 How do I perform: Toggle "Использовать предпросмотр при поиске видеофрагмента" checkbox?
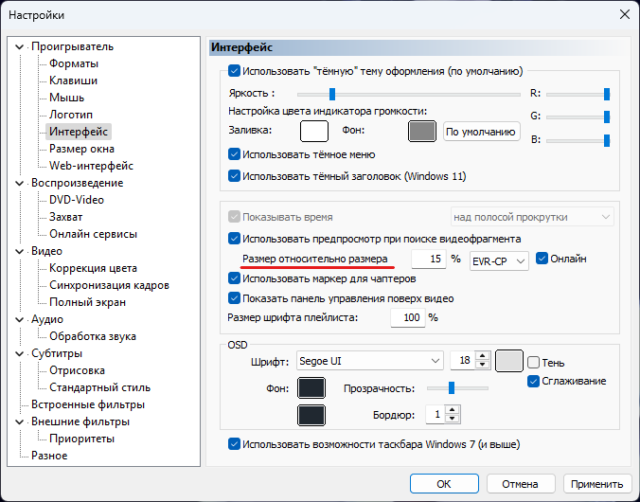point(234,239)
